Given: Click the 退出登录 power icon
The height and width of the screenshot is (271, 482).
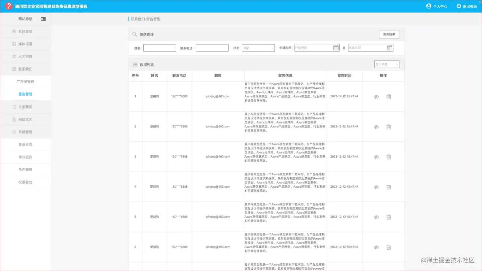Looking at the screenshot, I should [459, 6].
